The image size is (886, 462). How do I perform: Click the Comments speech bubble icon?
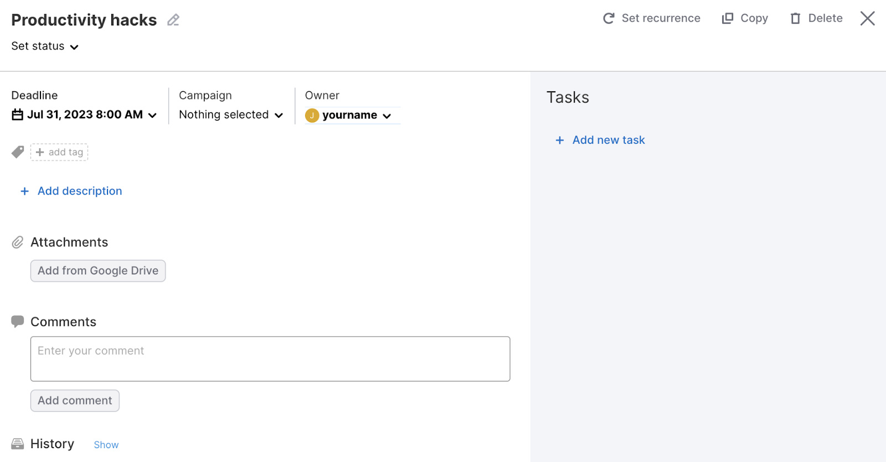click(x=18, y=321)
